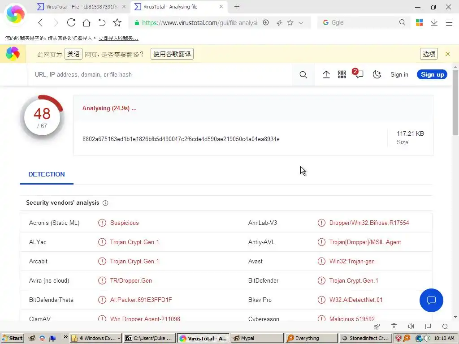
Task: Click the scrollbar down arrow
Action: pos(455,317)
